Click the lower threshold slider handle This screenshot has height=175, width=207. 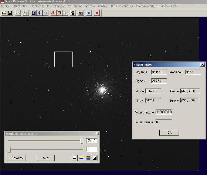click(x=10, y=150)
